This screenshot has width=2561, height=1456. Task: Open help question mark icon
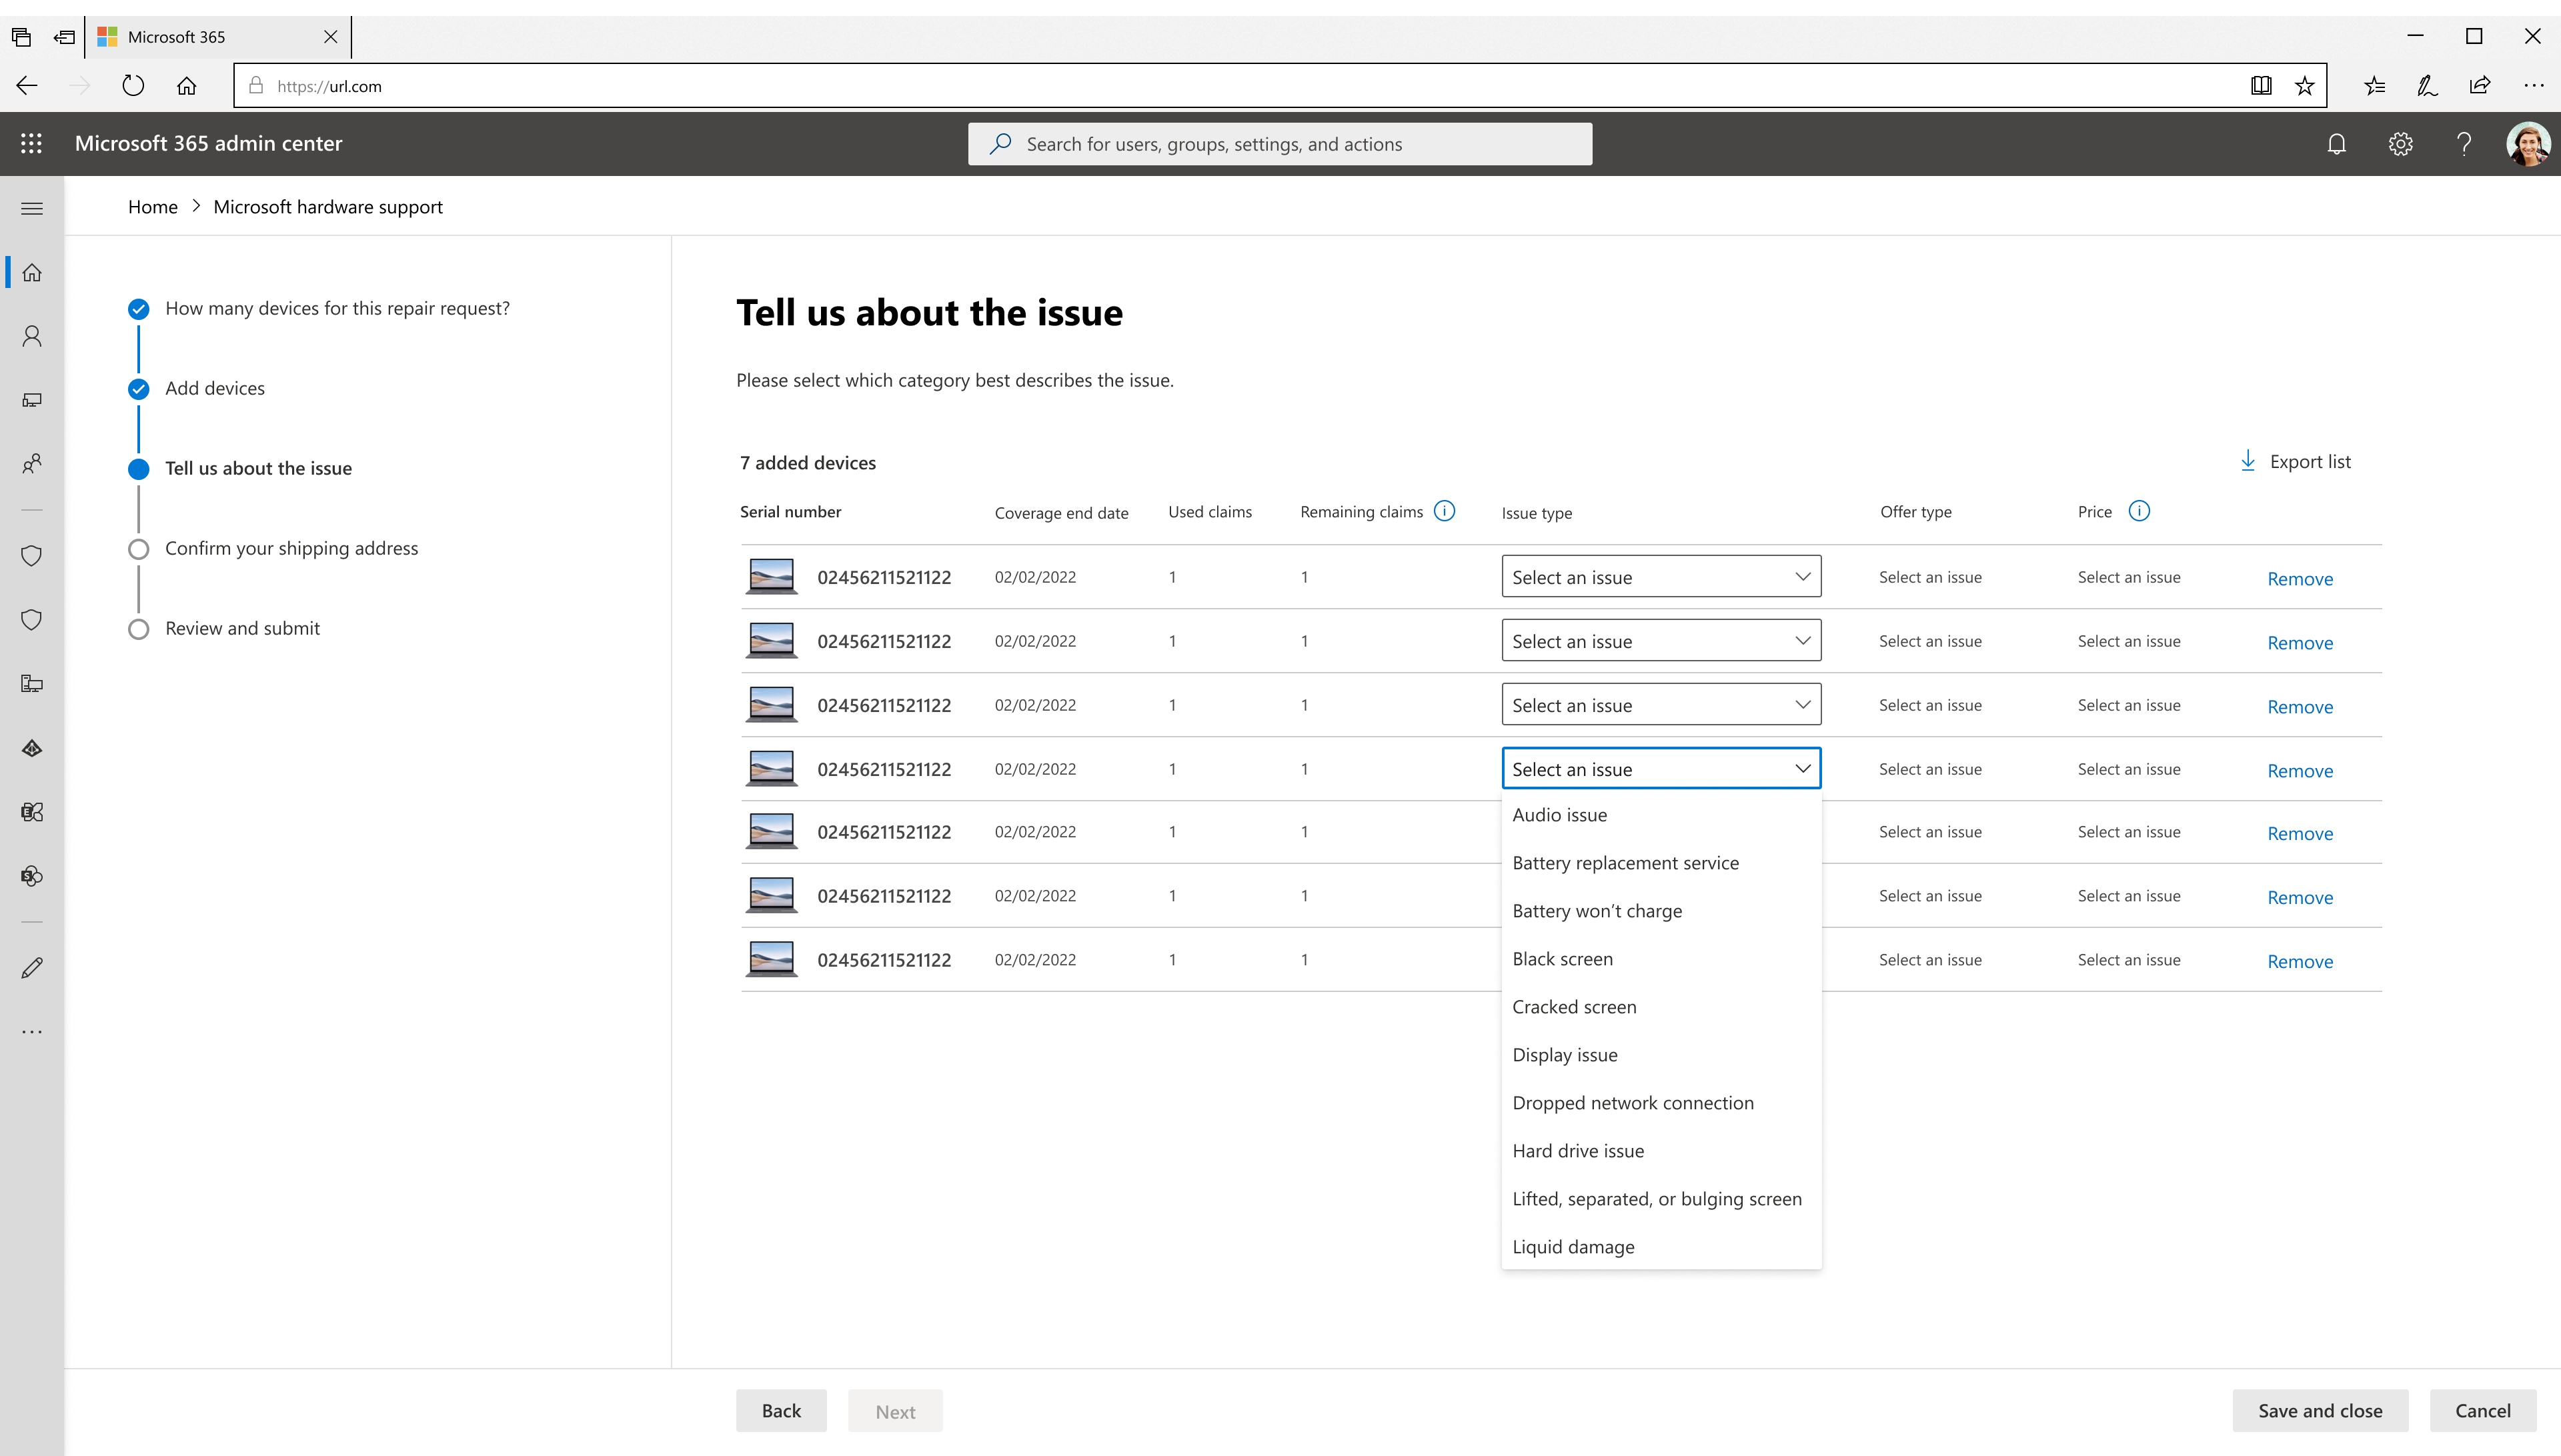pyautogui.click(x=2464, y=144)
